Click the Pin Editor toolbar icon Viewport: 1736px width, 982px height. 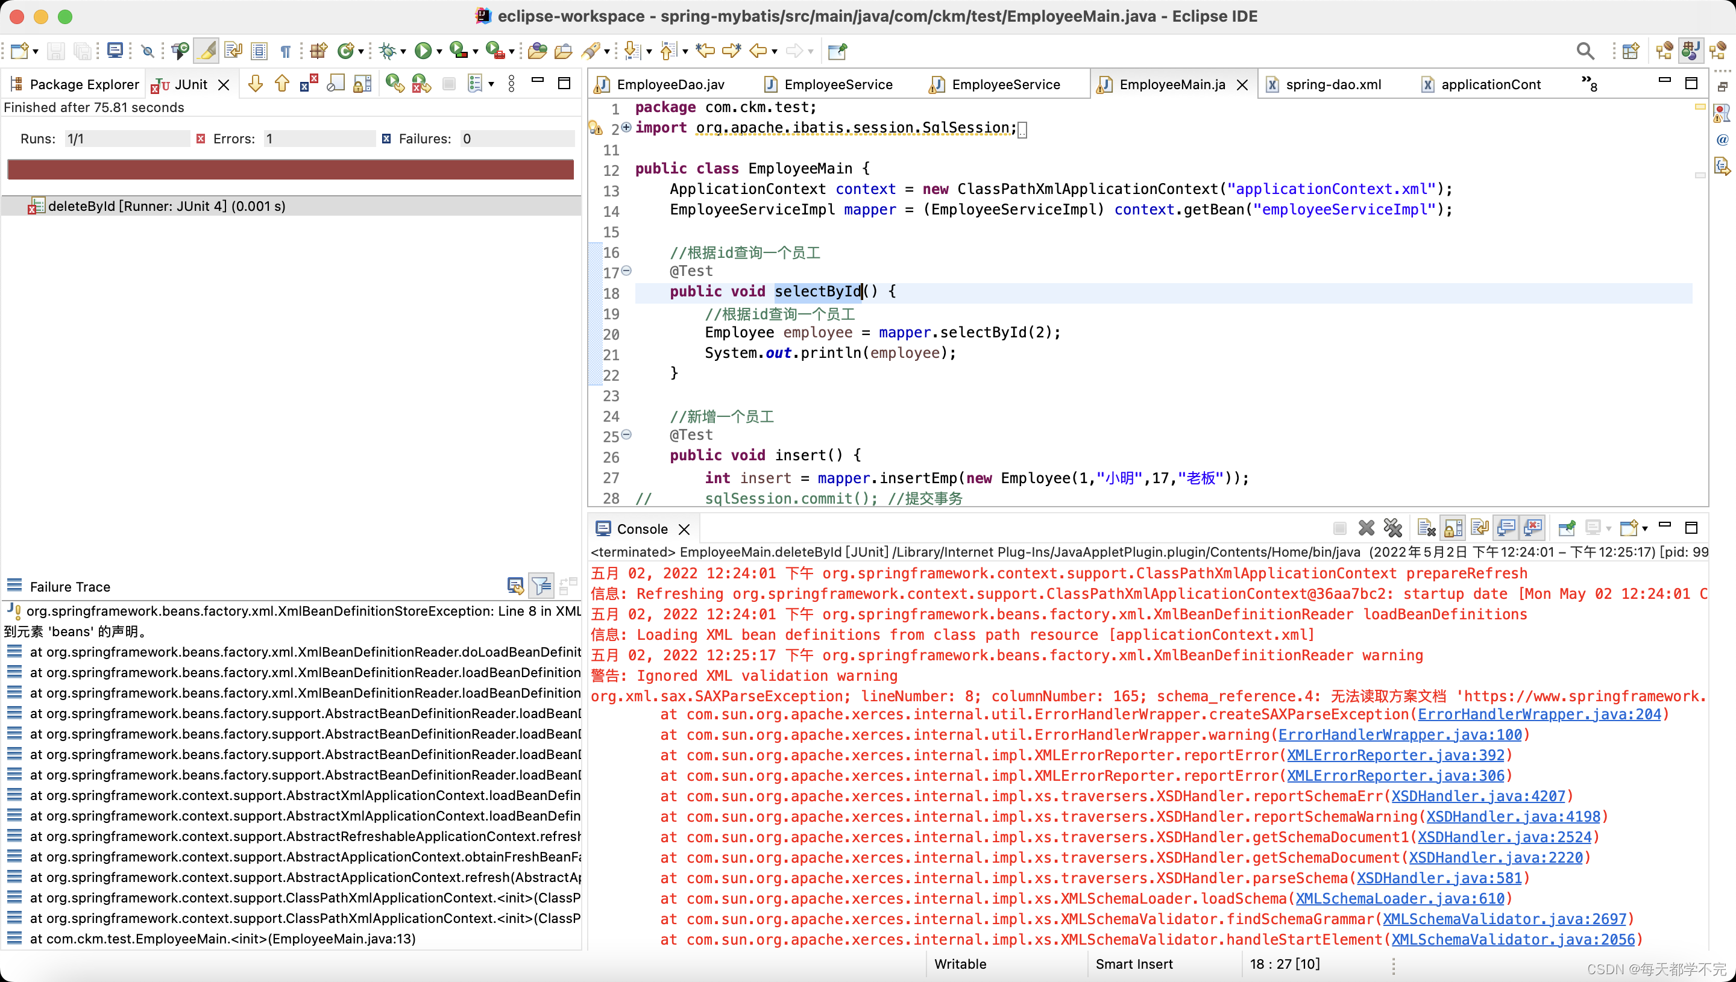[837, 51]
